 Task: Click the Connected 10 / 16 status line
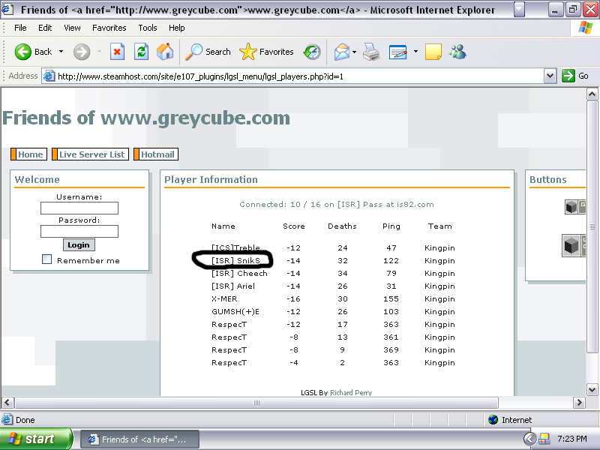tap(337, 204)
